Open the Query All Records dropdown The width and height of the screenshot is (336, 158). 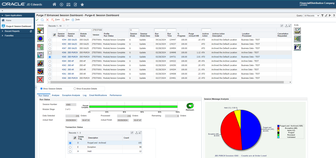point(311,16)
